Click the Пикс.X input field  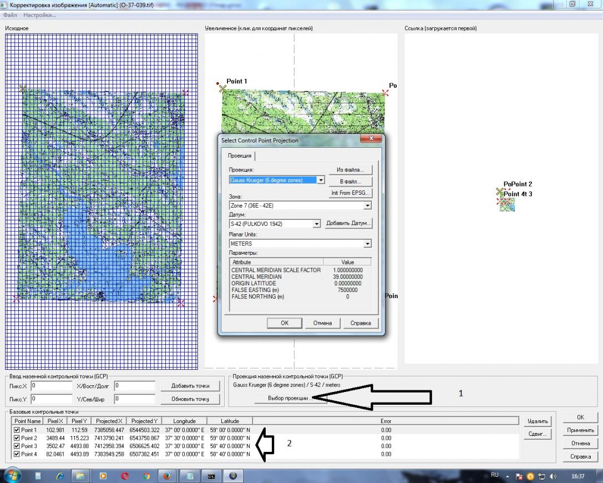51,385
